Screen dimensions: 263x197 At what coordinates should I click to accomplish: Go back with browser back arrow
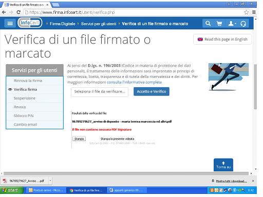4,12
